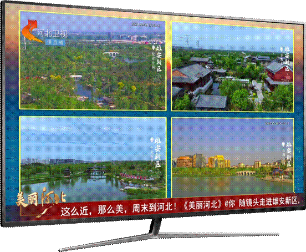Image resolution: width=306 pixels, height=252 pixels.
Task: Click the orange Hebei TV flame logo
Action: pyautogui.click(x=32, y=31)
